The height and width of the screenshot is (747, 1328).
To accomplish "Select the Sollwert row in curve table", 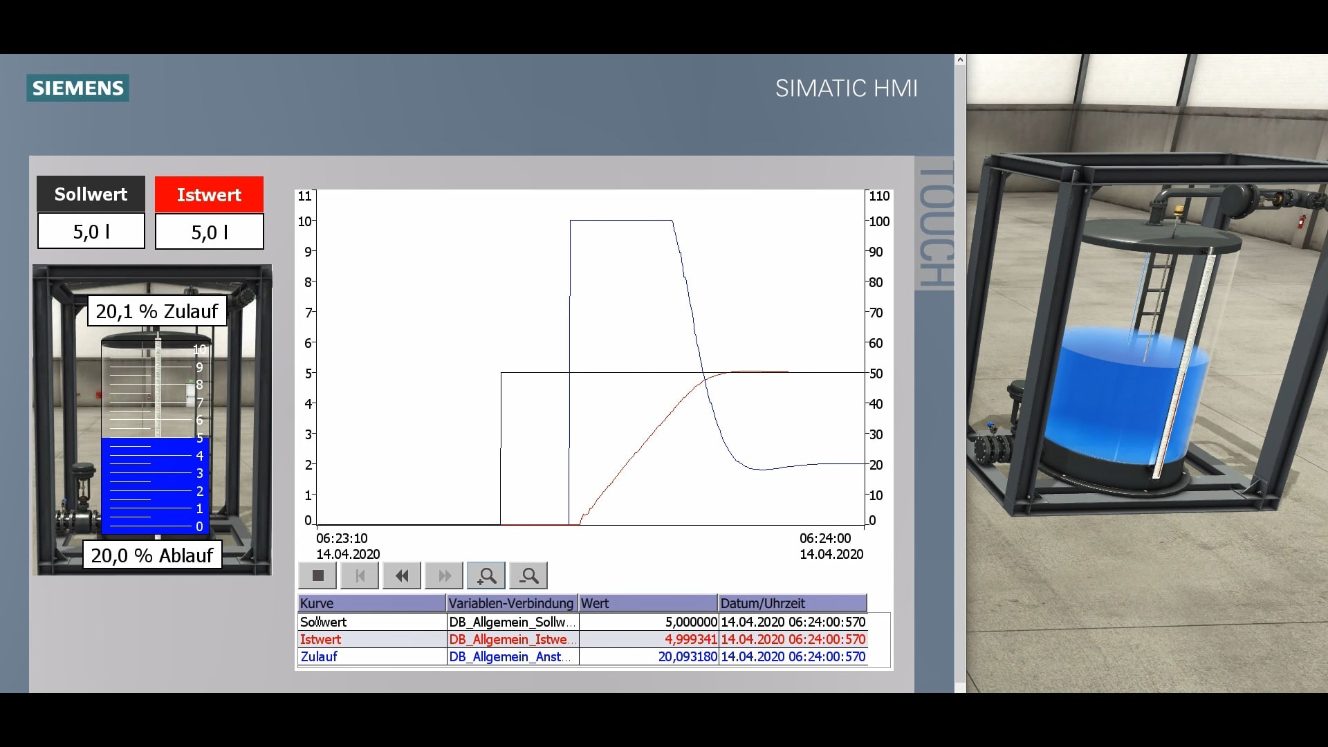I will [371, 622].
